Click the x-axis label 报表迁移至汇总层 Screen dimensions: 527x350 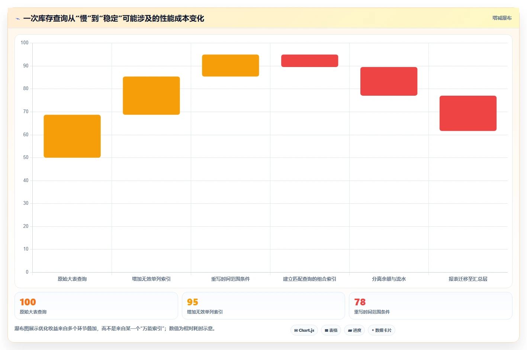click(468, 279)
